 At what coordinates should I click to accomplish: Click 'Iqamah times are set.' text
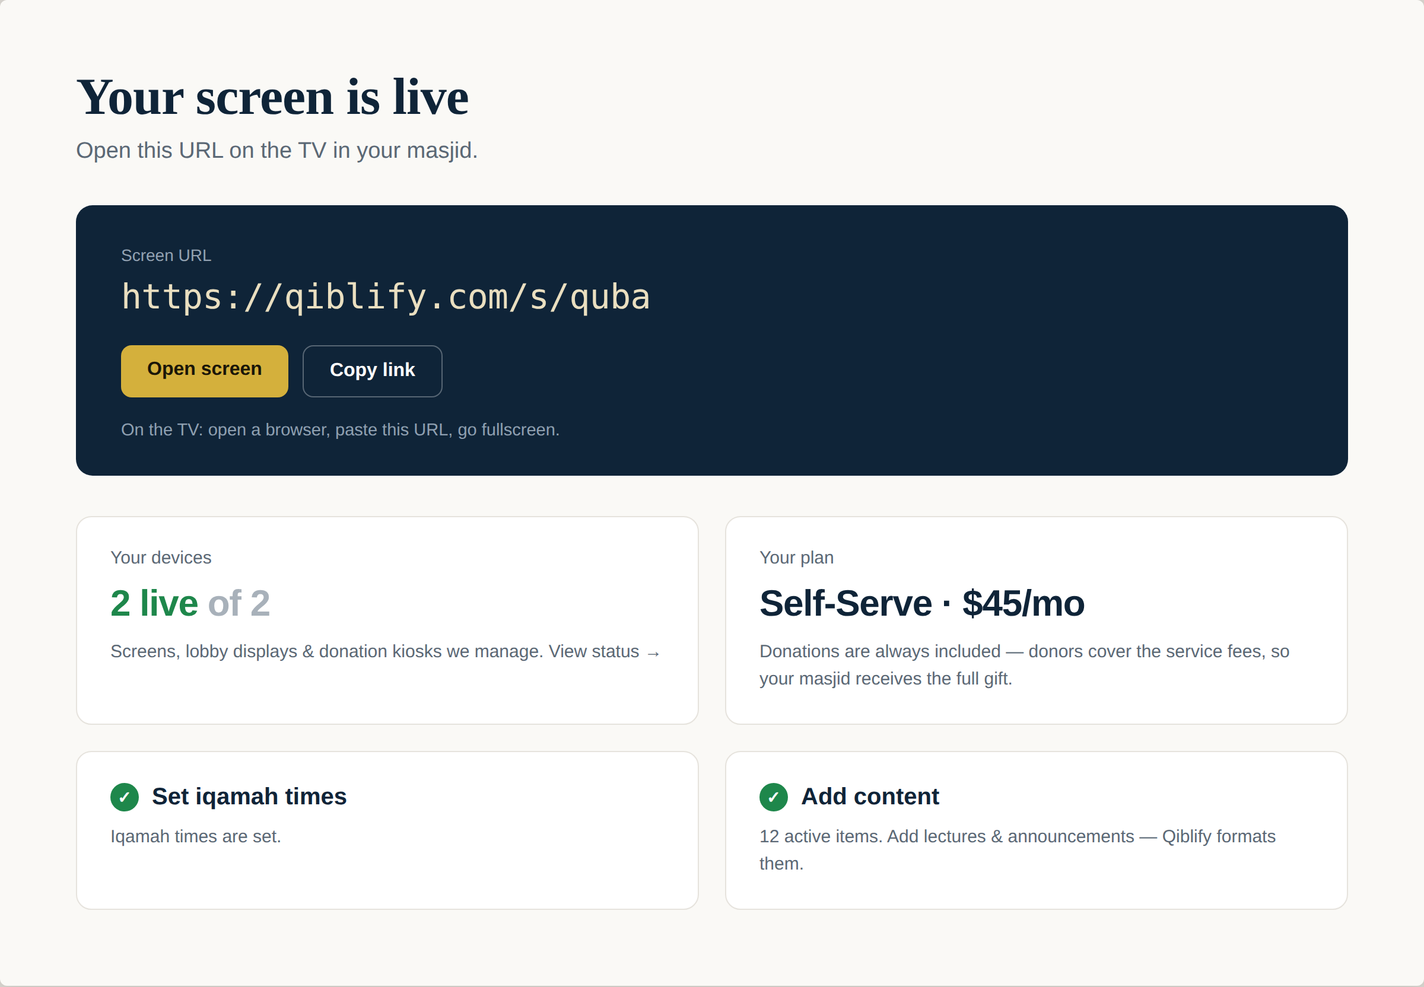click(x=195, y=836)
